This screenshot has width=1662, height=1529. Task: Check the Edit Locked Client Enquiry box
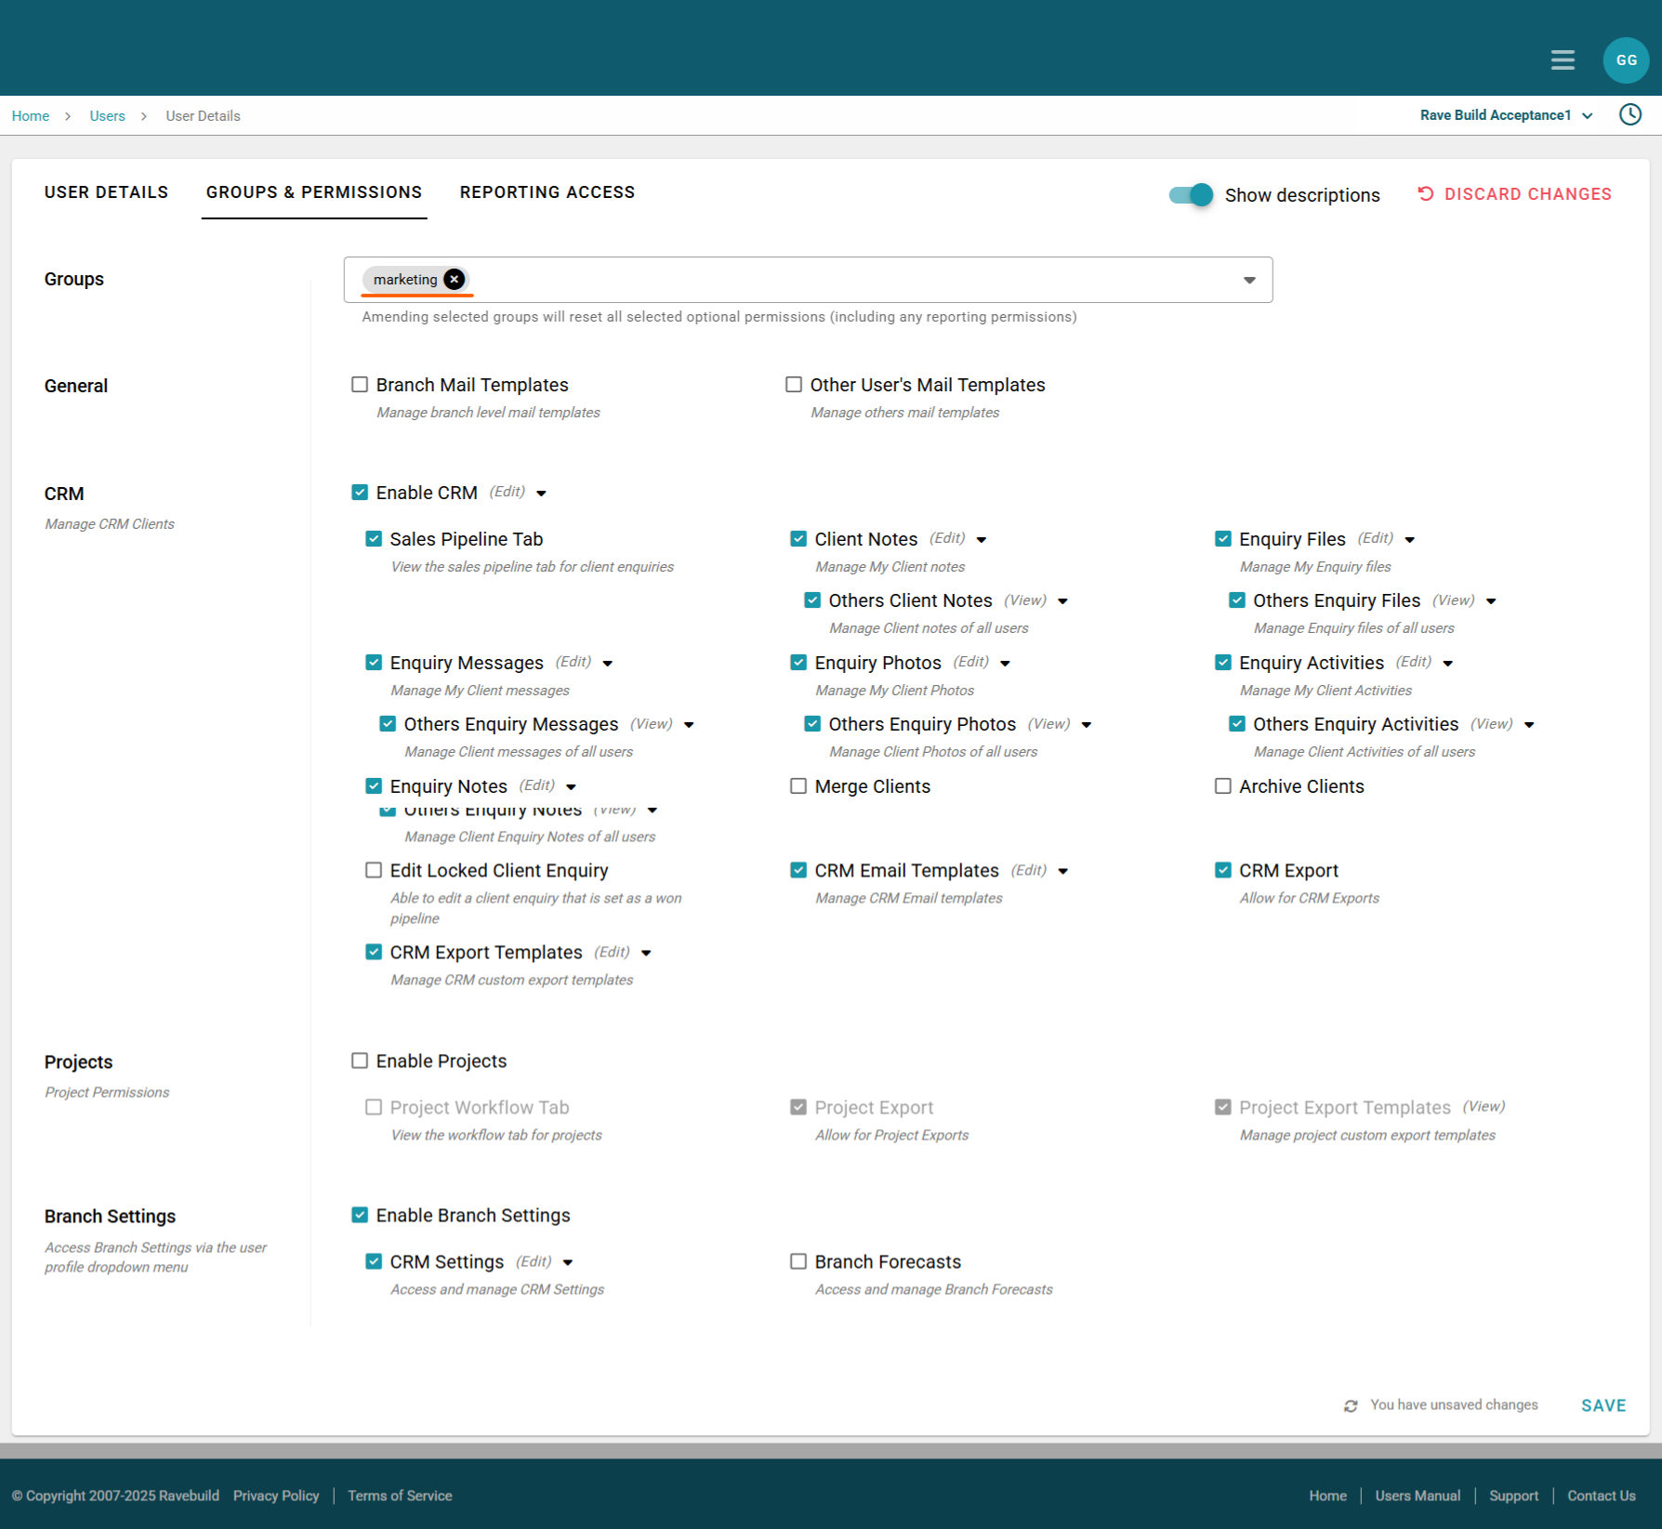tap(374, 870)
